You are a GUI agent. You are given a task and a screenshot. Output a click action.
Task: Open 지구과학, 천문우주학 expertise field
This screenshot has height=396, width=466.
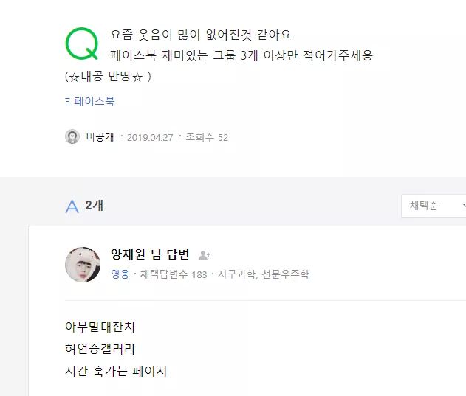coord(263,274)
